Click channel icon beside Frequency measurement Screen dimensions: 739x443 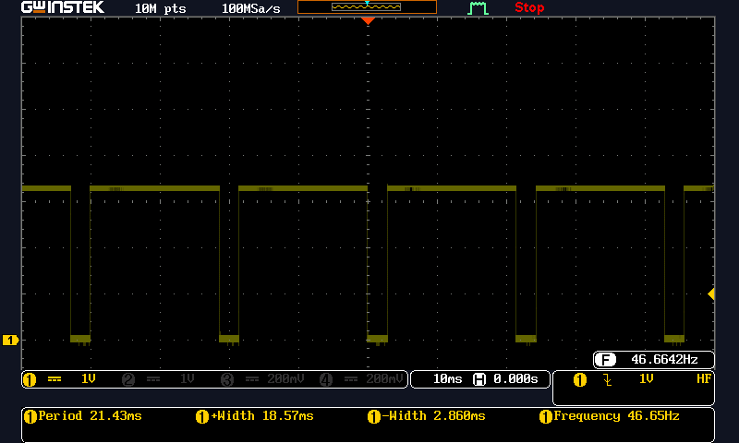coord(546,416)
